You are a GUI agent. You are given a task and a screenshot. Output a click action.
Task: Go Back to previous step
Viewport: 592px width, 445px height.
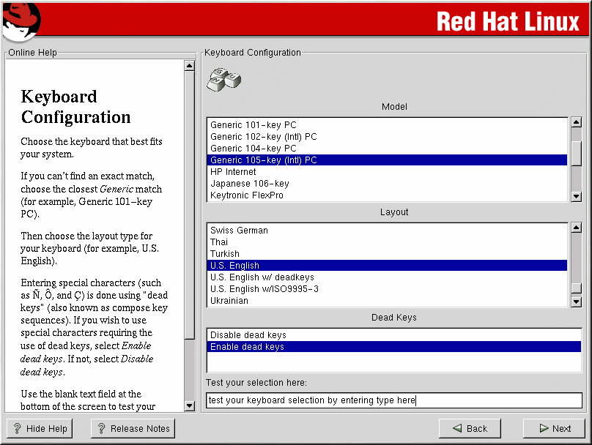tap(470, 428)
